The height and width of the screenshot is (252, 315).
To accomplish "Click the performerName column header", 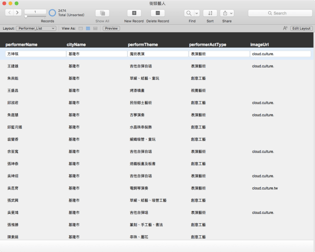I will [21, 44].
